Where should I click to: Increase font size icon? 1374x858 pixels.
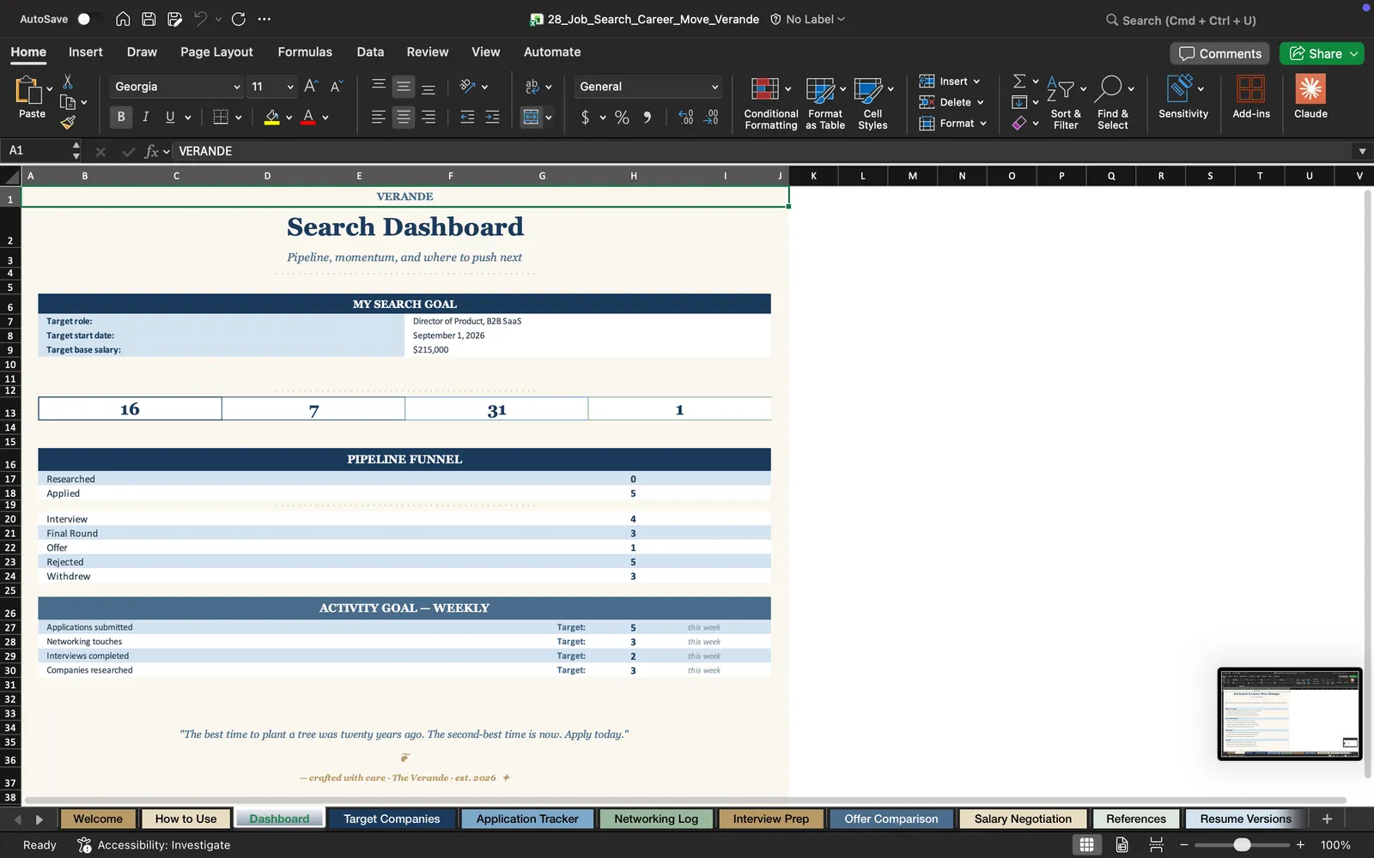[311, 86]
